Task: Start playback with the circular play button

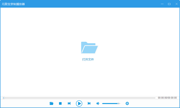Action: (79, 103)
